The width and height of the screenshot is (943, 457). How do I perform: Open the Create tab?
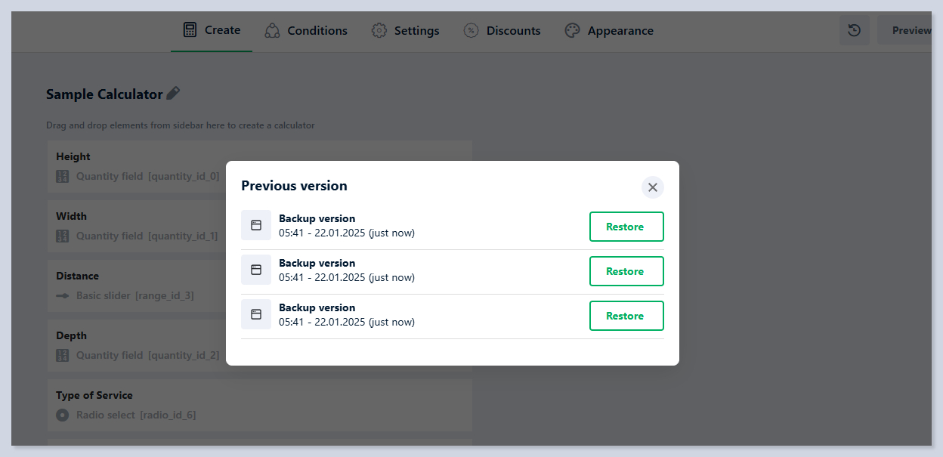point(212,30)
